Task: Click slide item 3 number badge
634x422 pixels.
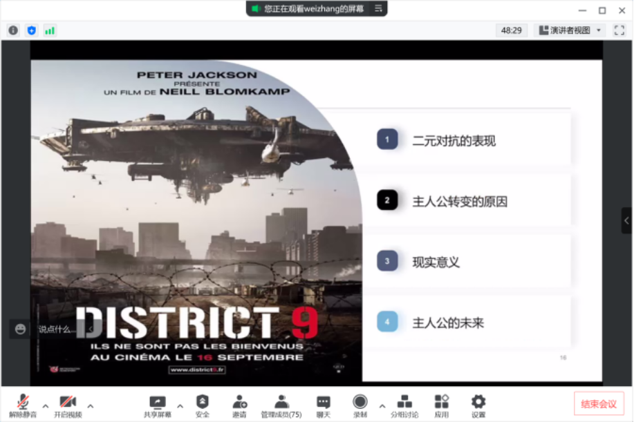Action: click(x=387, y=261)
